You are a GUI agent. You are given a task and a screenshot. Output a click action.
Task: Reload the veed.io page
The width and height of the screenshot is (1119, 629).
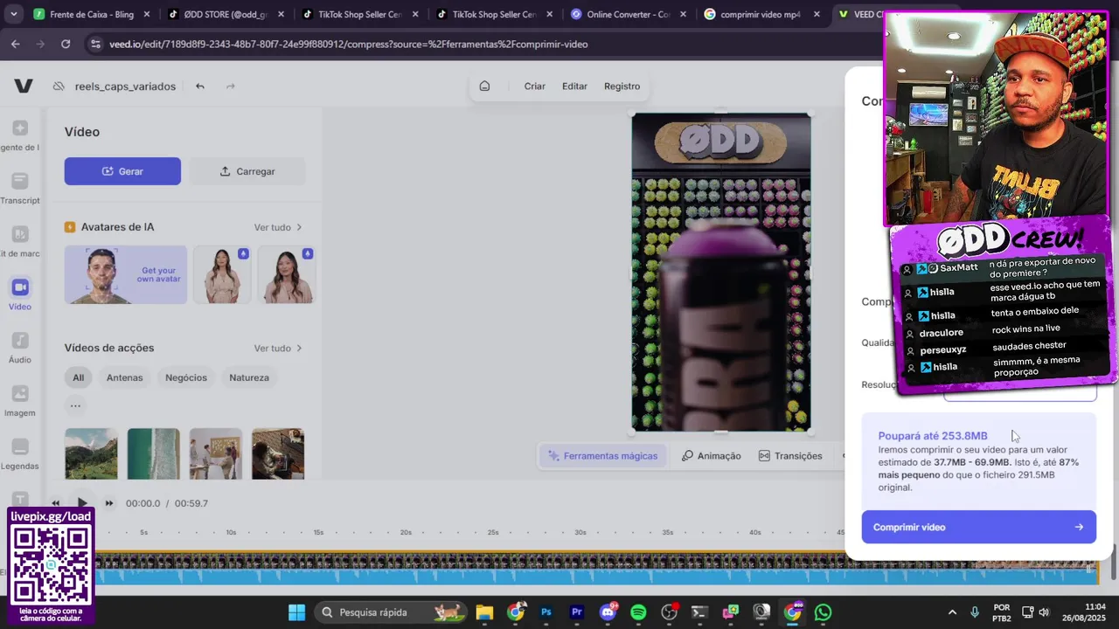(66, 44)
